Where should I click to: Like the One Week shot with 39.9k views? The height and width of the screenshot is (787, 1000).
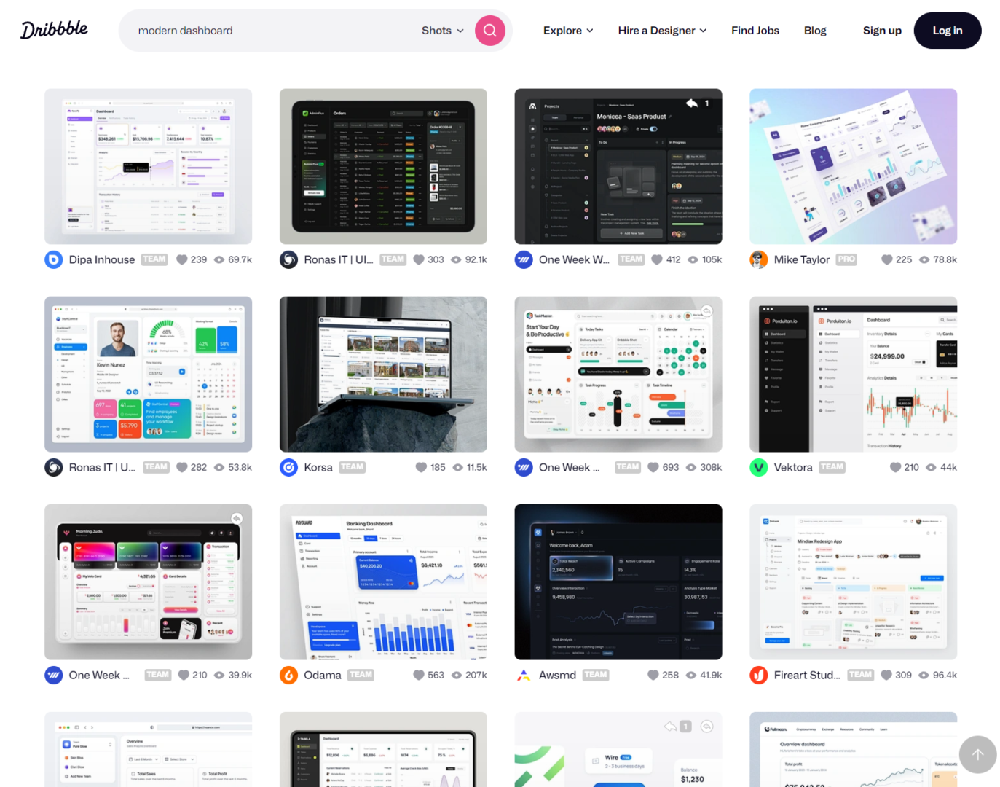[x=184, y=675]
